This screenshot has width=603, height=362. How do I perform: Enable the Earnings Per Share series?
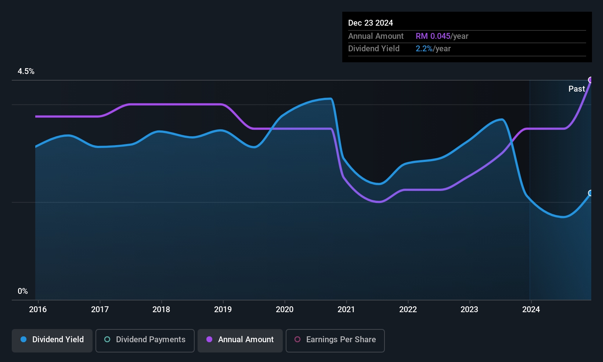coord(335,341)
